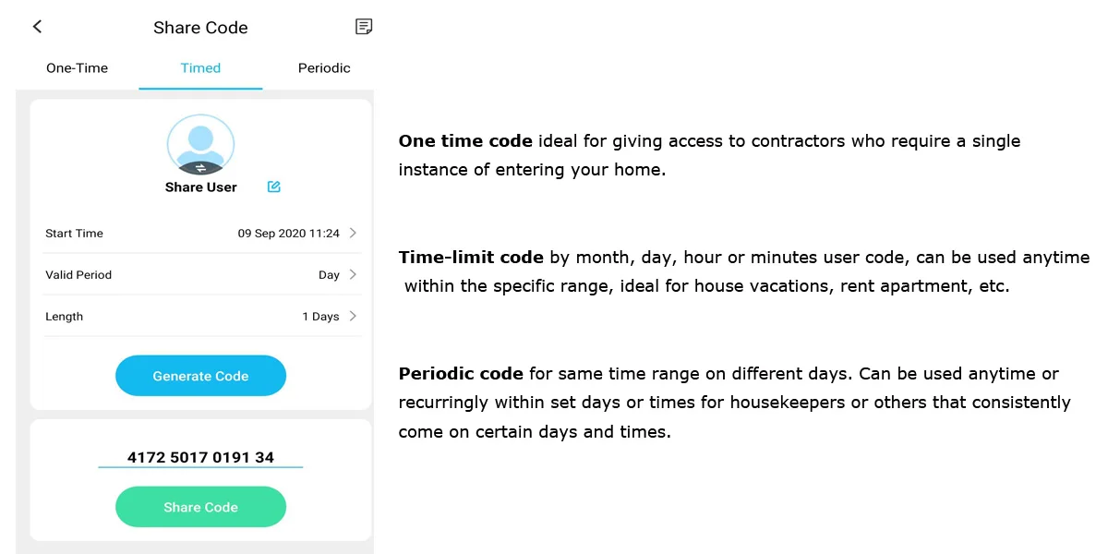Select the 09 Sep 2020 11:24 value

(288, 234)
